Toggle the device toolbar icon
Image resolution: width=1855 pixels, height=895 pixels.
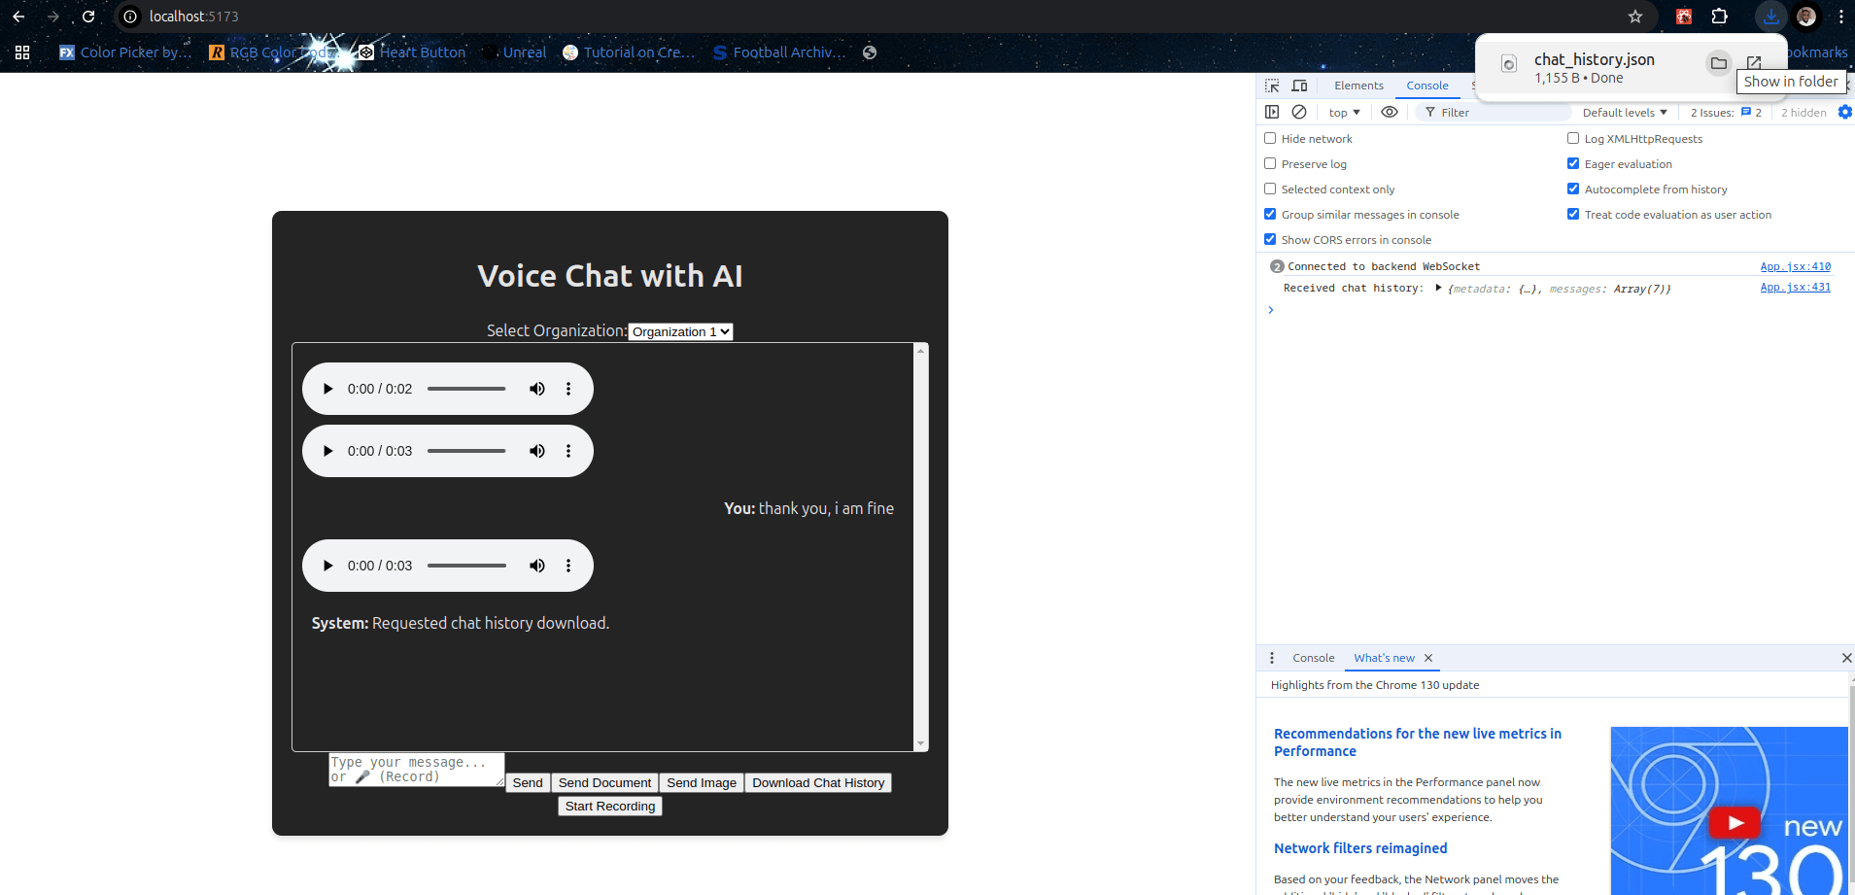tap(1299, 86)
